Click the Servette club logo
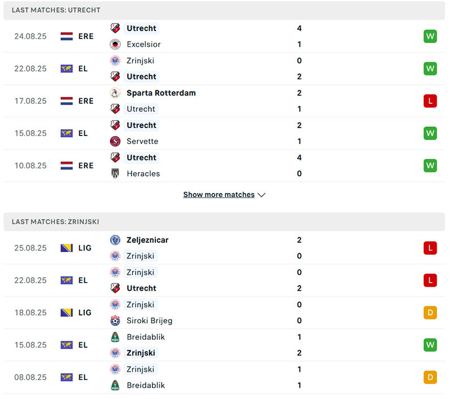The width and height of the screenshot is (452, 399). tap(115, 141)
